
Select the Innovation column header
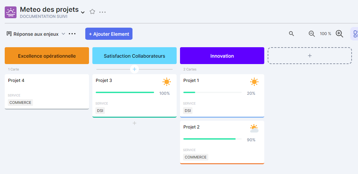(222, 56)
